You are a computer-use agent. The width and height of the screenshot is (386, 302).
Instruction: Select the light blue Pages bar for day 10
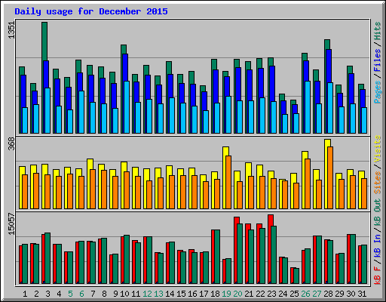point(127,107)
